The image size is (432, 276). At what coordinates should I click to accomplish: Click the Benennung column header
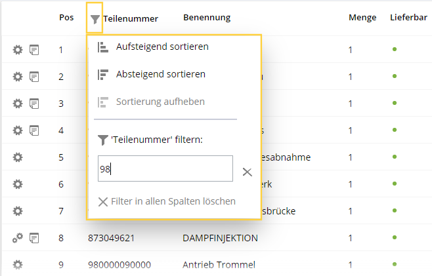(207, 18)
